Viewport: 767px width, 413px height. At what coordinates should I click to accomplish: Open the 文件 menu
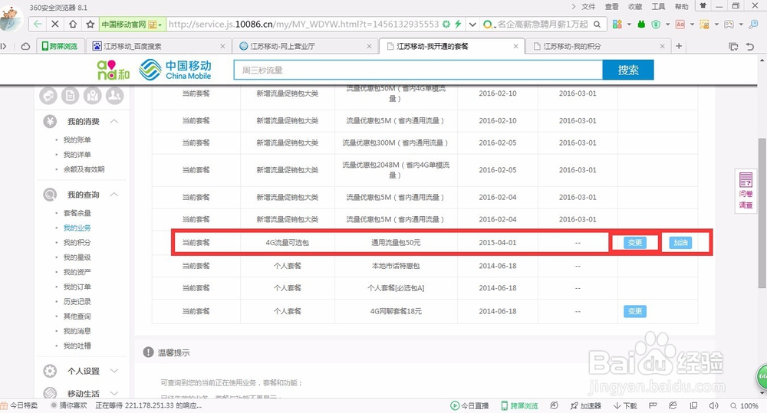pos(588,6)
